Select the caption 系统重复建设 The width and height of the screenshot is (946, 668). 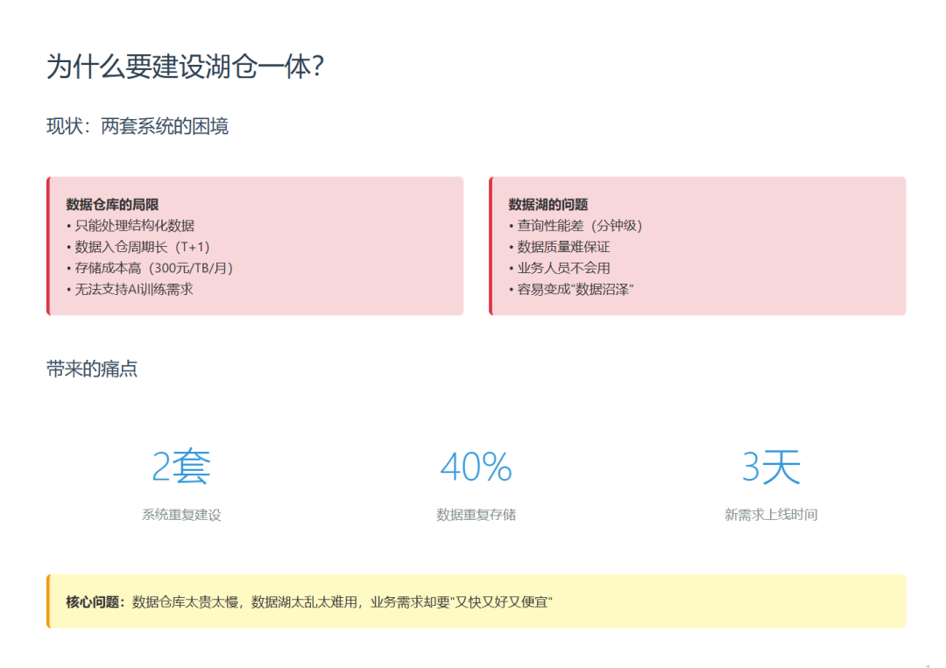click(181, 514)
